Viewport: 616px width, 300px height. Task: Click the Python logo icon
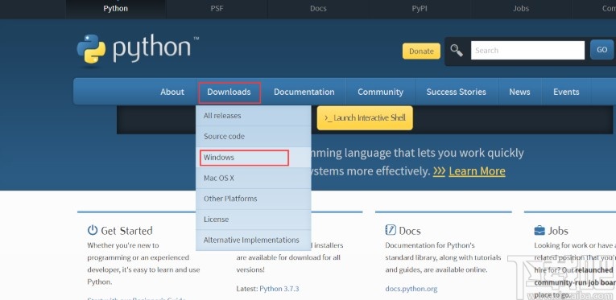pos(91,49)
